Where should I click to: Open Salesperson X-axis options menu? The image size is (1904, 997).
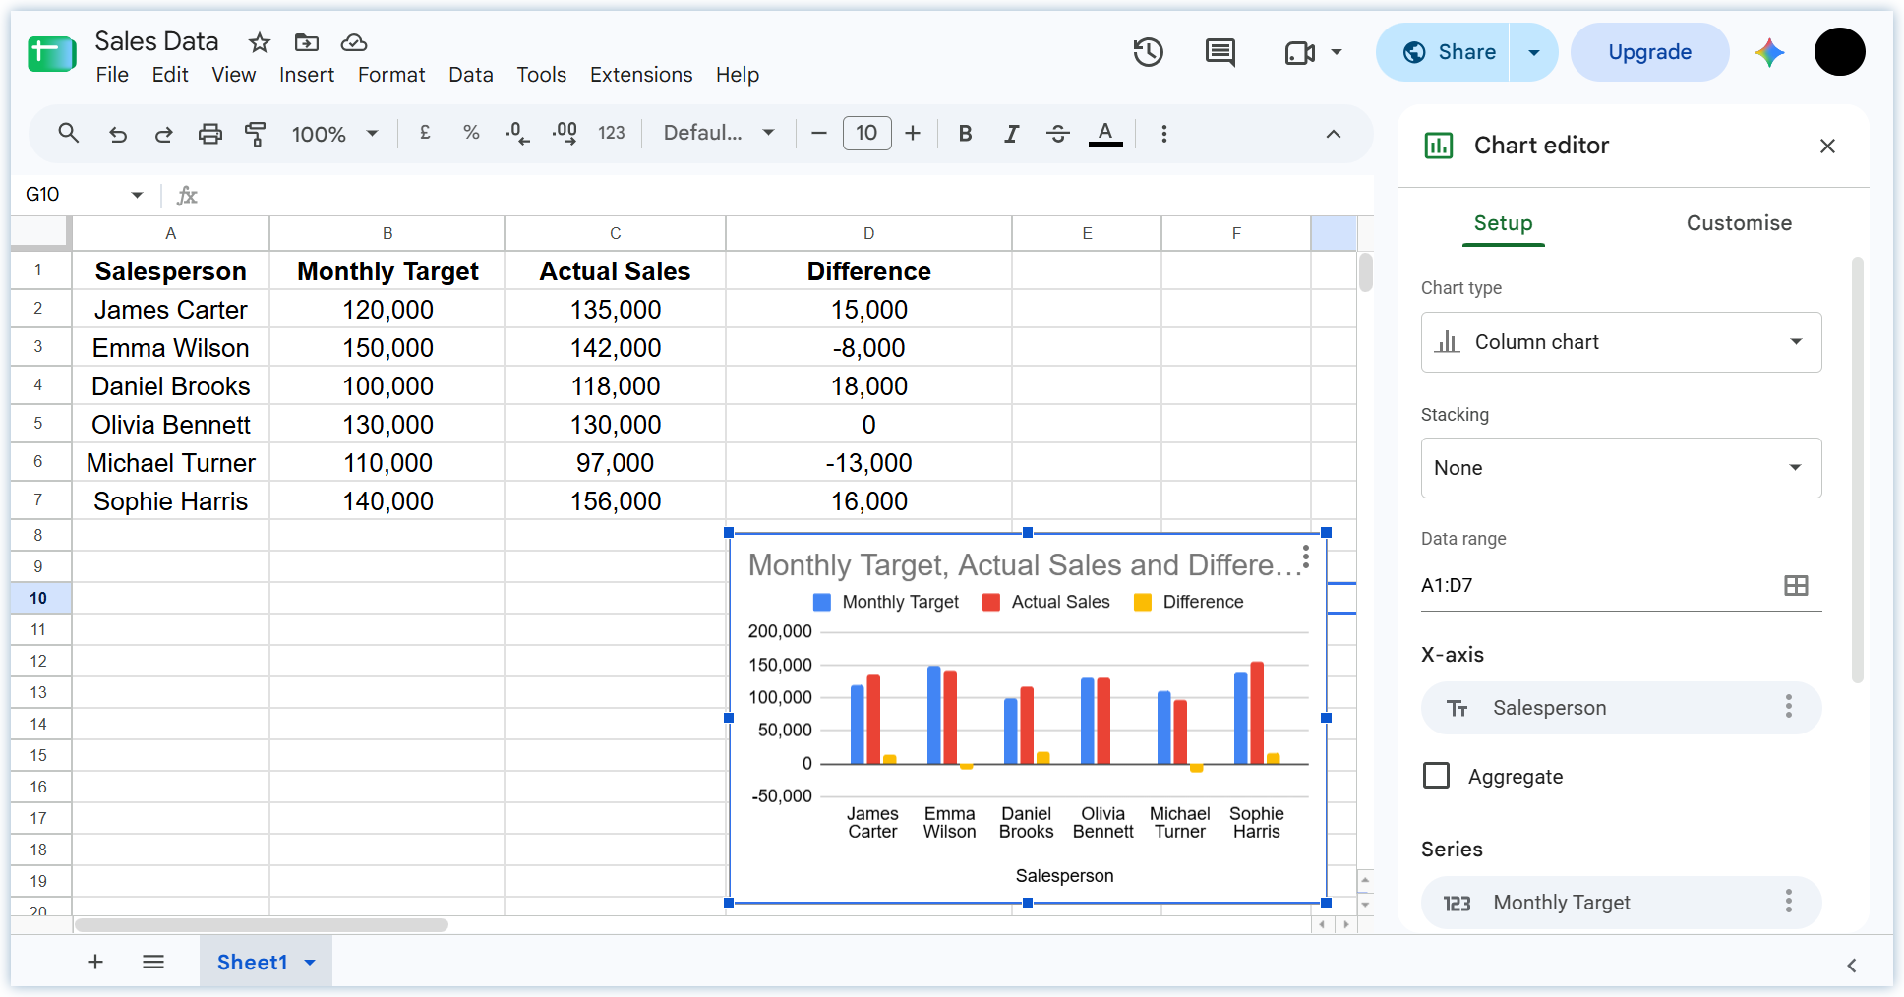pos(1788,706)
